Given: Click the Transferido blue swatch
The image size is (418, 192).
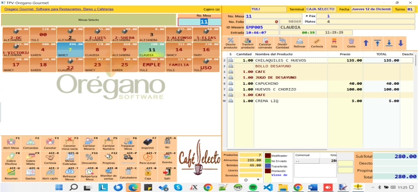Looking at the screenshot, I should pos(268,166).
